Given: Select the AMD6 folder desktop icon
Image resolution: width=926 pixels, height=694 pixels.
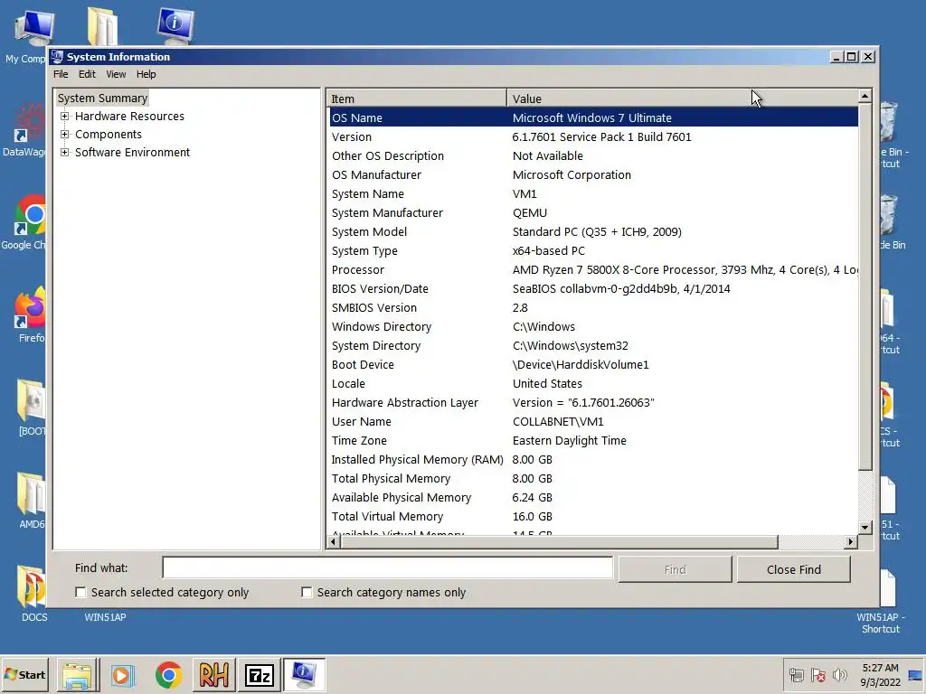Looking at the screenshot, I should click(x=31, y=501).
